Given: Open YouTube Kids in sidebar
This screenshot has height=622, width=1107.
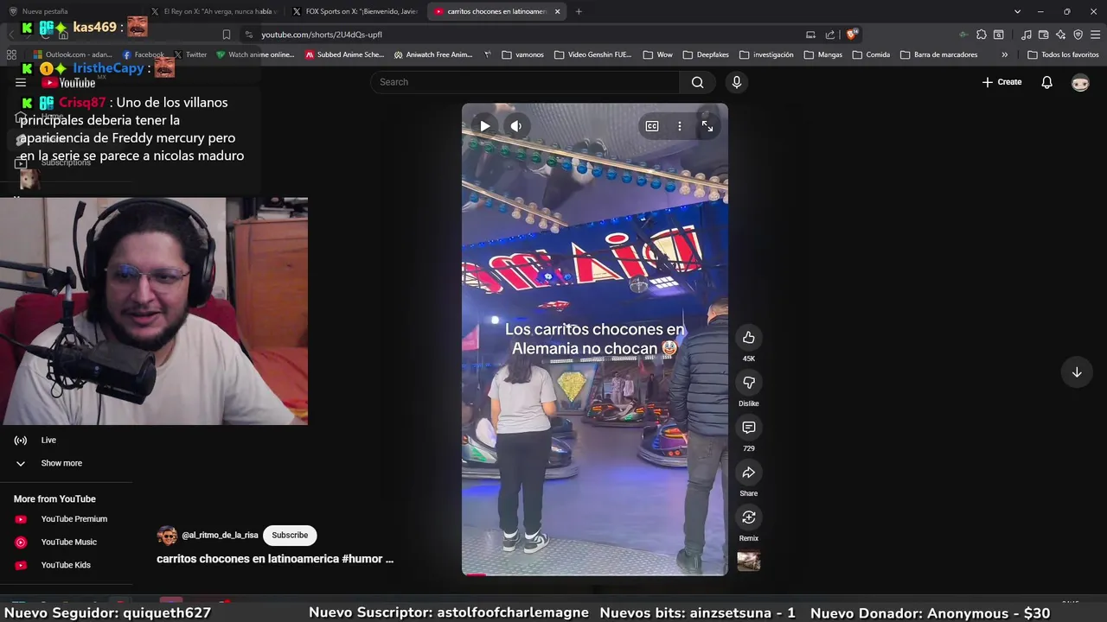Looking at the screenshot, I should 66,565.
